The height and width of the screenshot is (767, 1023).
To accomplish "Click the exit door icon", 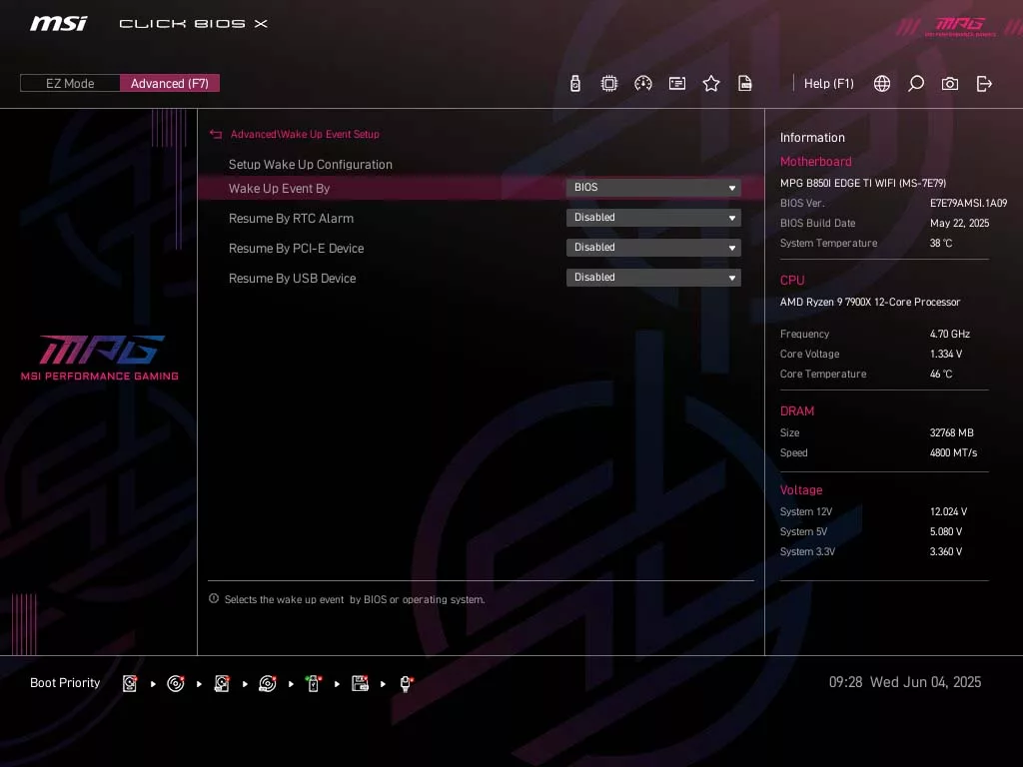I will (984, 84).
